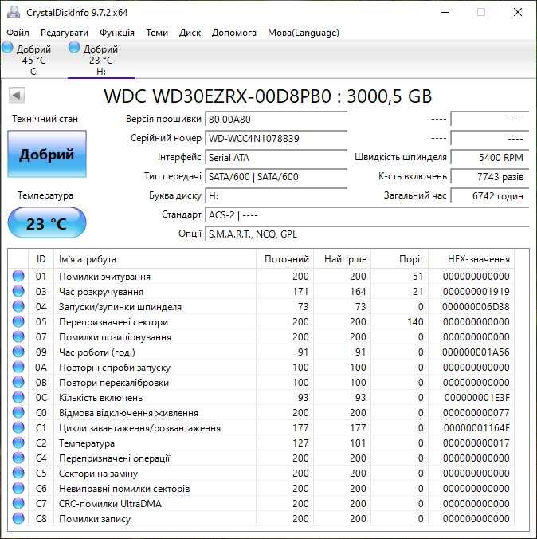Click status orb for C2 Температура attribute

18,443
